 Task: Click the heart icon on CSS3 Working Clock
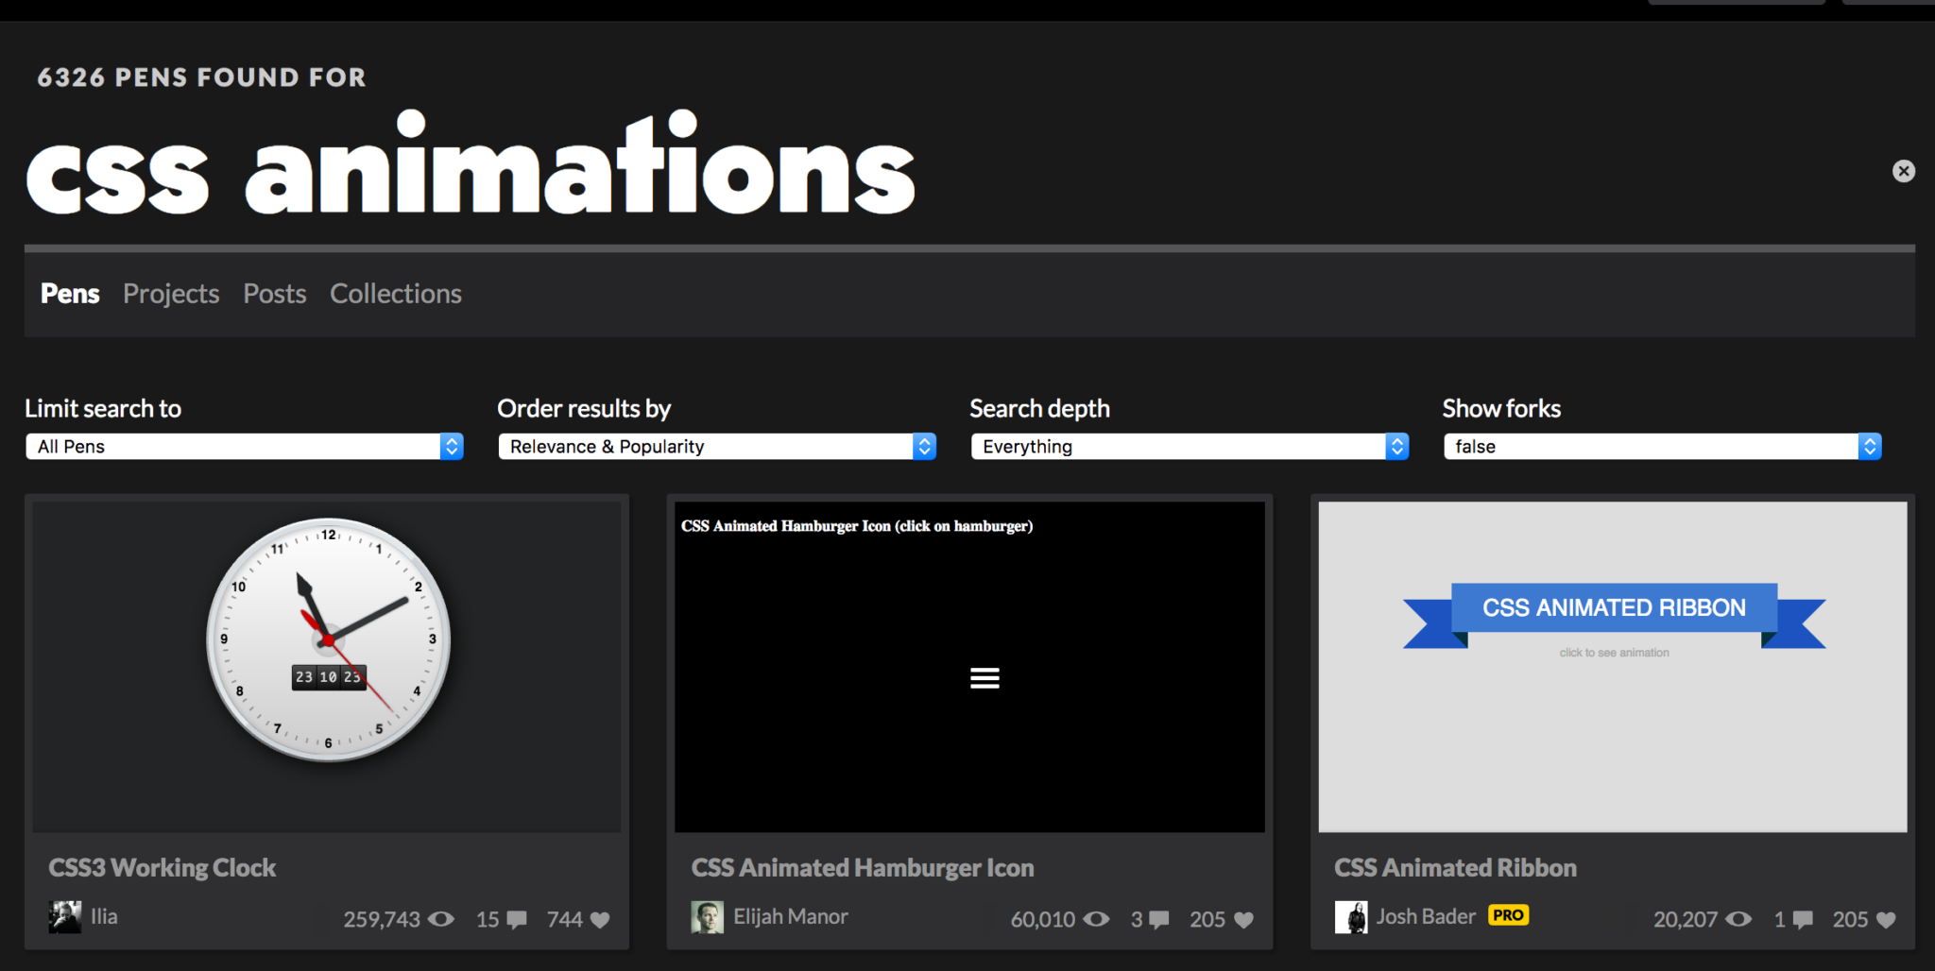[x=600, y=920]
